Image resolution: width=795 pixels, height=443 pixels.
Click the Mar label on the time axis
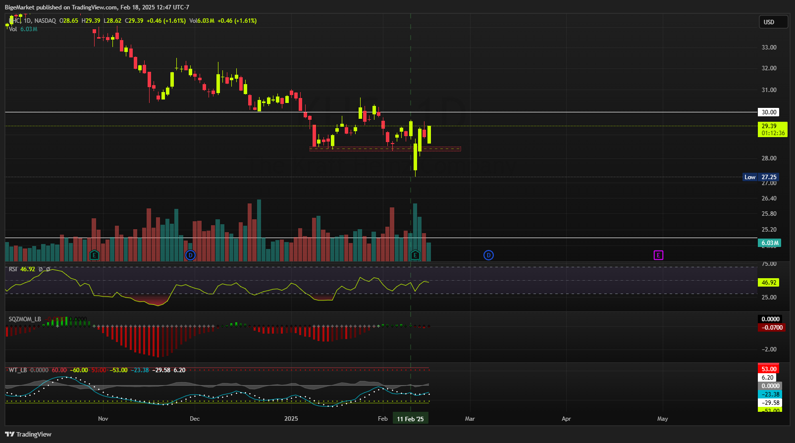click(x=470, y=419)
